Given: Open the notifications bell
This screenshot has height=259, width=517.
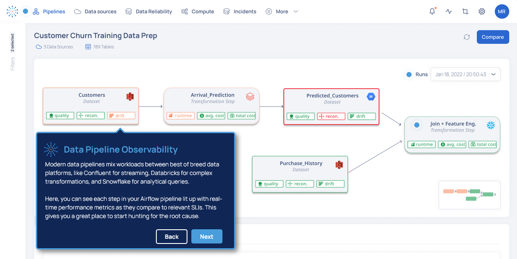Looking at the screenshot, I should tap(432, 11).
